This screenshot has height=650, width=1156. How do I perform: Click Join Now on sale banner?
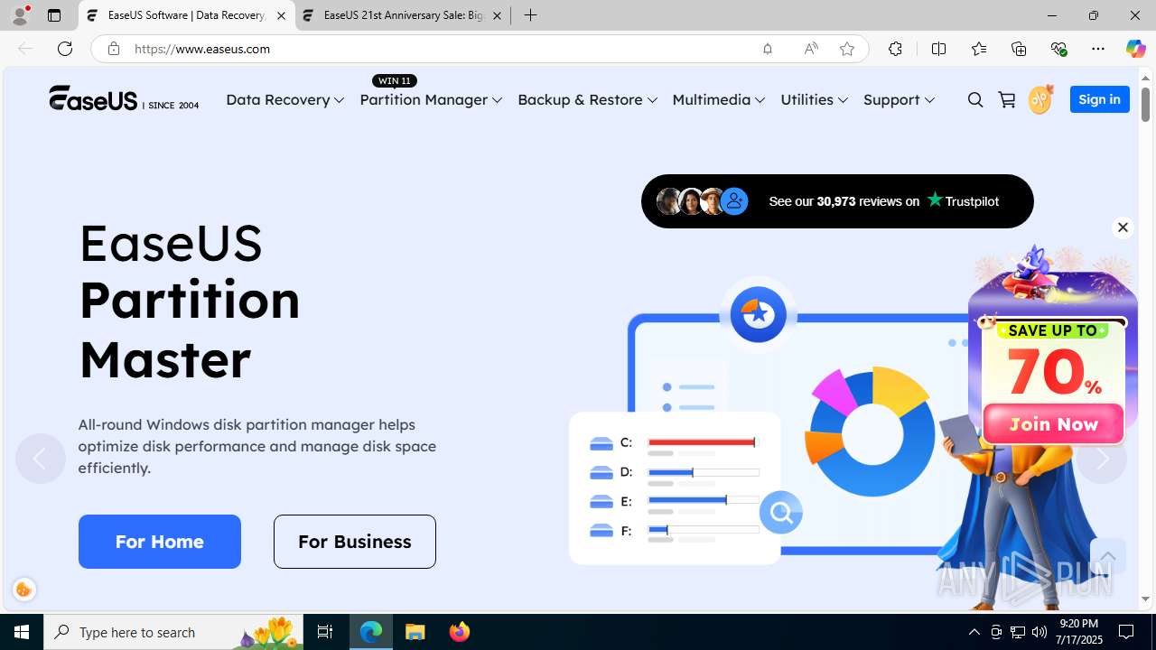coord(1053,423)
